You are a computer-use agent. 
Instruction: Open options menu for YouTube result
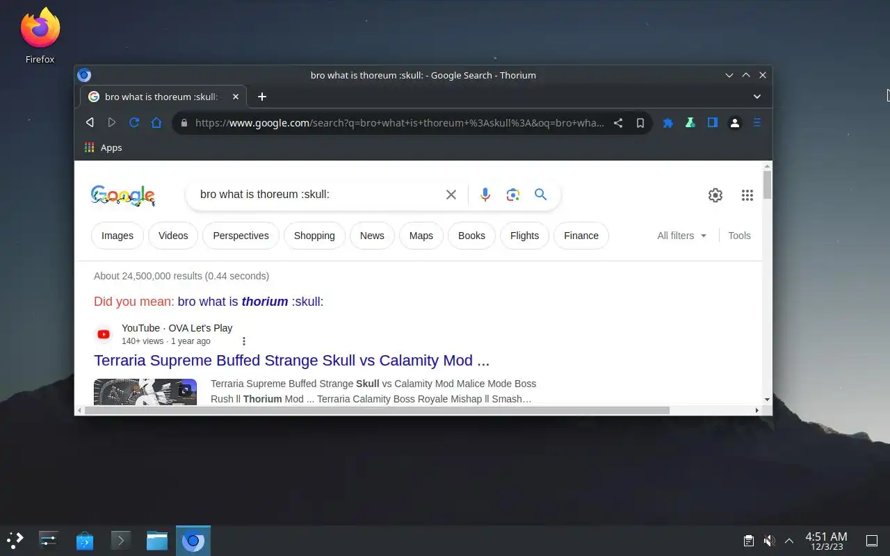point(243,341)
